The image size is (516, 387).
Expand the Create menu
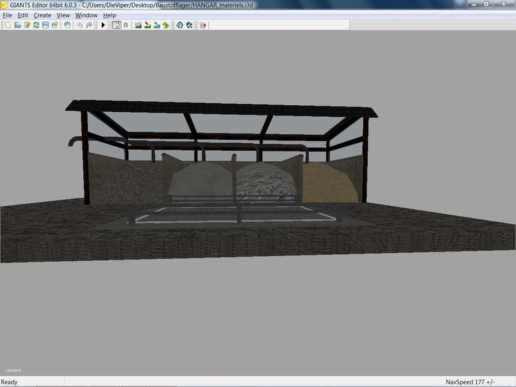[42, 15]
